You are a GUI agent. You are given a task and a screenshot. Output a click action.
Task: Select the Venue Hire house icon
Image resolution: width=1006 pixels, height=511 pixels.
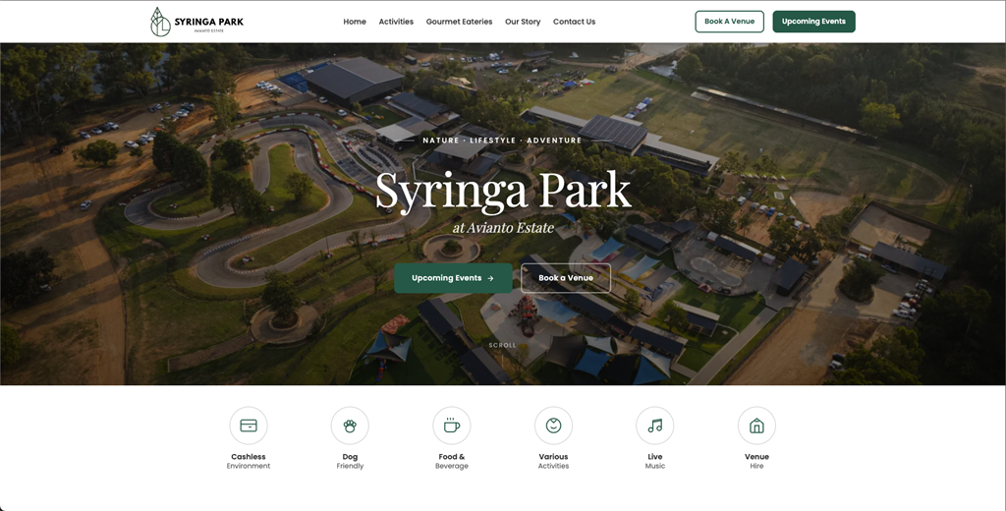point(756,426)
